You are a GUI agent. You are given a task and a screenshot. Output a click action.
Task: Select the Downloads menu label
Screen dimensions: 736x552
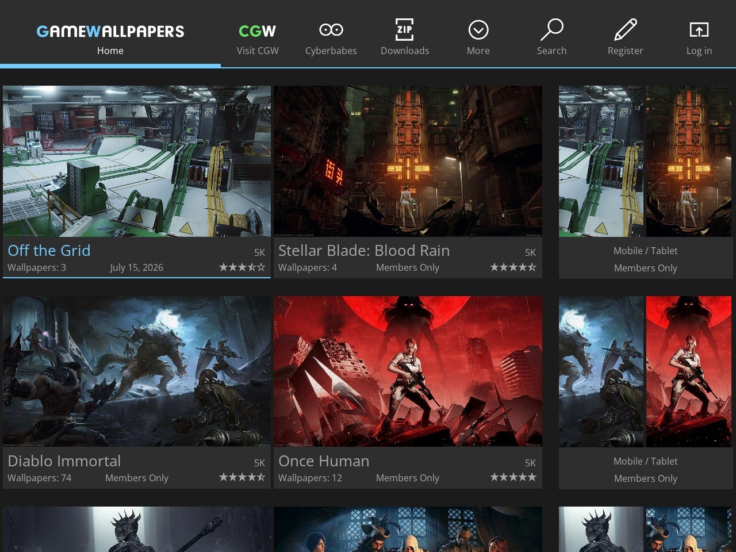coord(405,51)
